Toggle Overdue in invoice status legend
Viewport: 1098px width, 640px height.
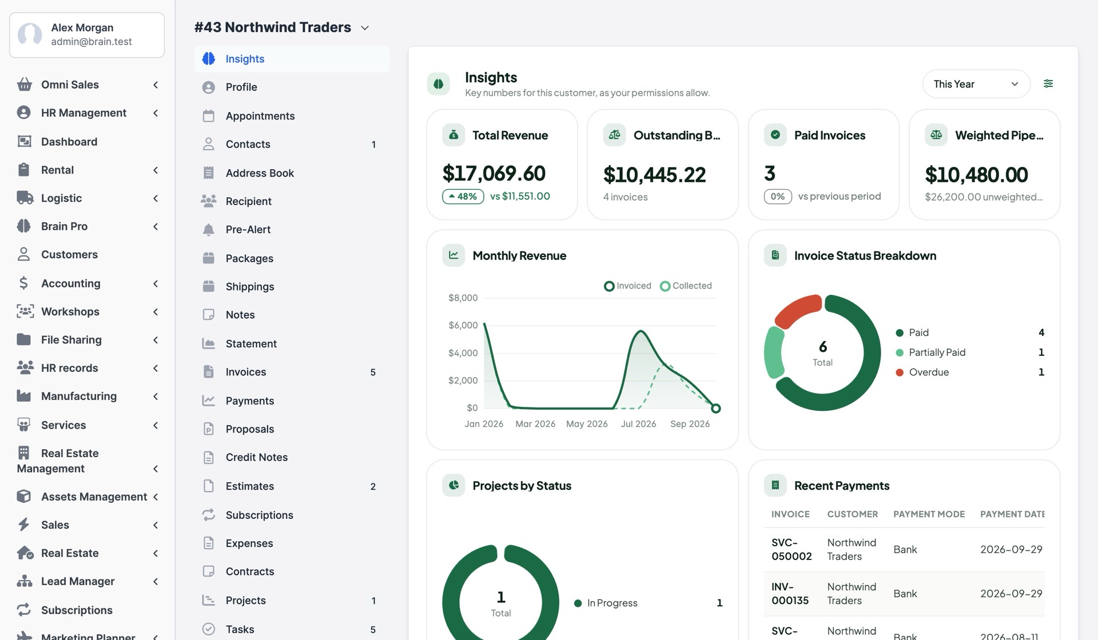[969, 372]
